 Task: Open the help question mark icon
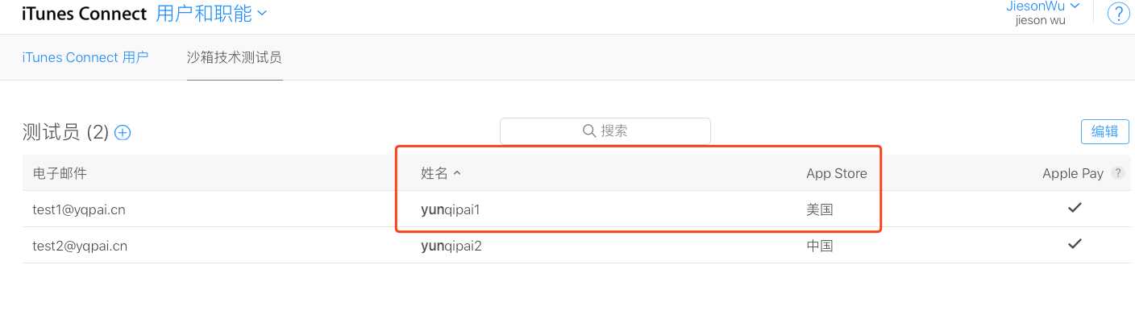(1118, 14)
